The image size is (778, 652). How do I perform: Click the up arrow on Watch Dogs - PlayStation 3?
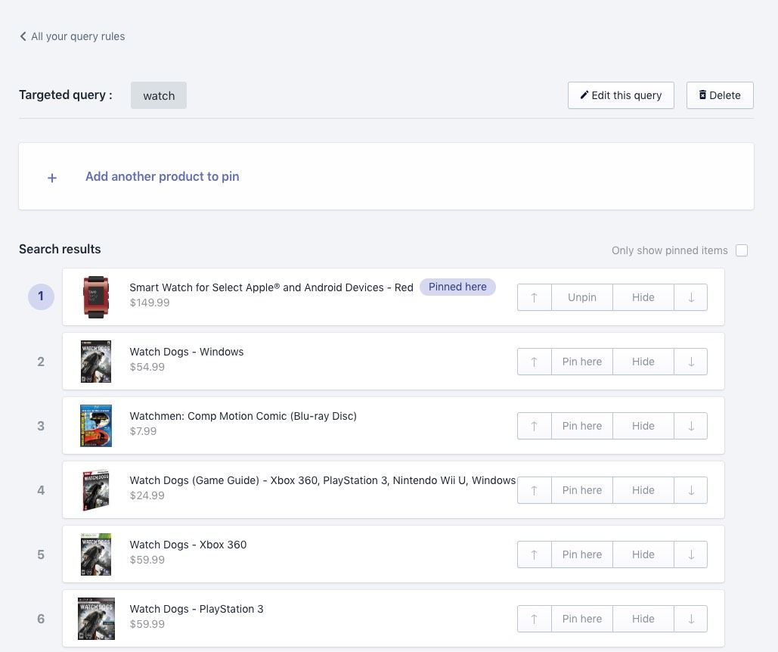point(534,619)
